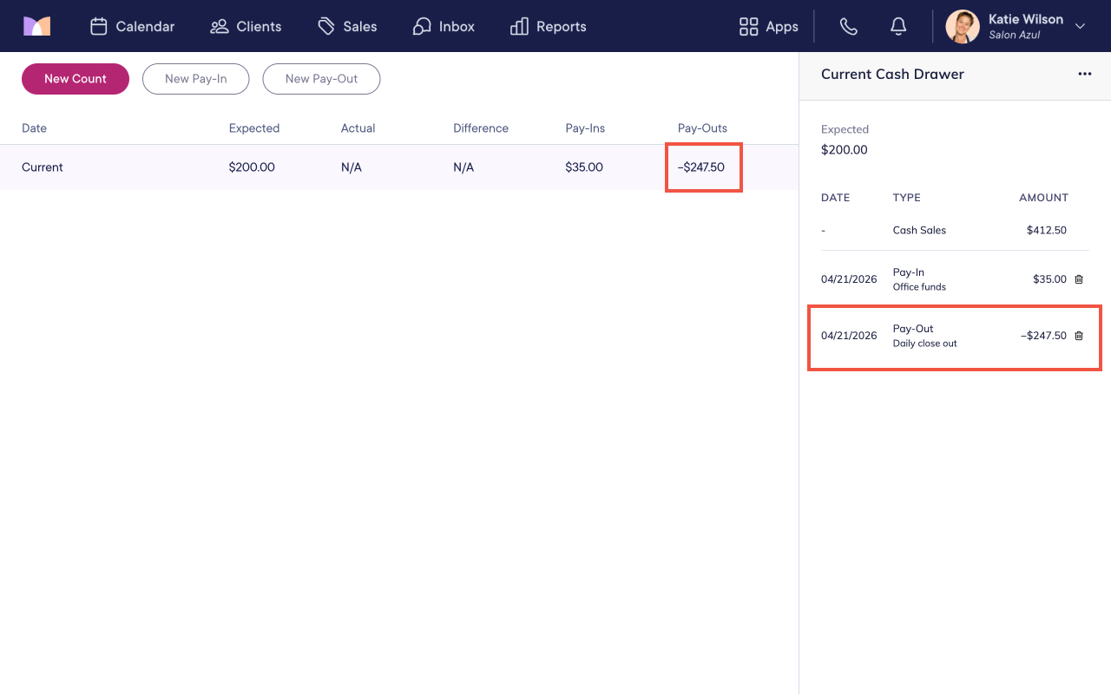Viewport: 1111px width, 694px height.
Task: Click the "$35.00" Pay-Ins cell
Action: pos(584,167)
